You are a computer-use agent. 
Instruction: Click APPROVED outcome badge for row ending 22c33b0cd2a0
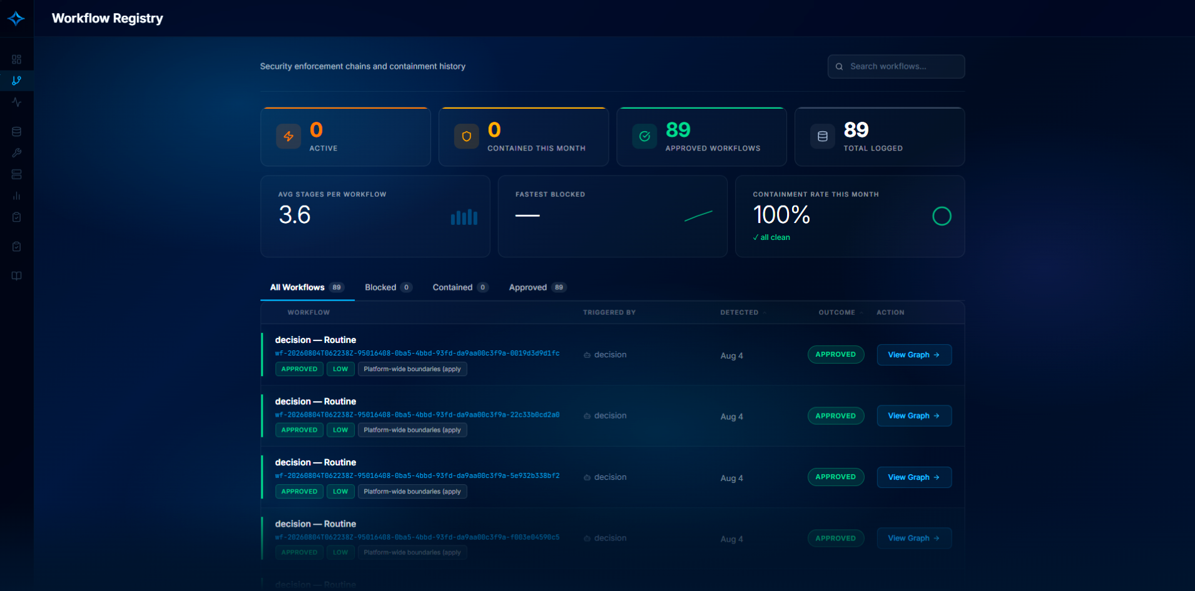(x=836, y=416)
